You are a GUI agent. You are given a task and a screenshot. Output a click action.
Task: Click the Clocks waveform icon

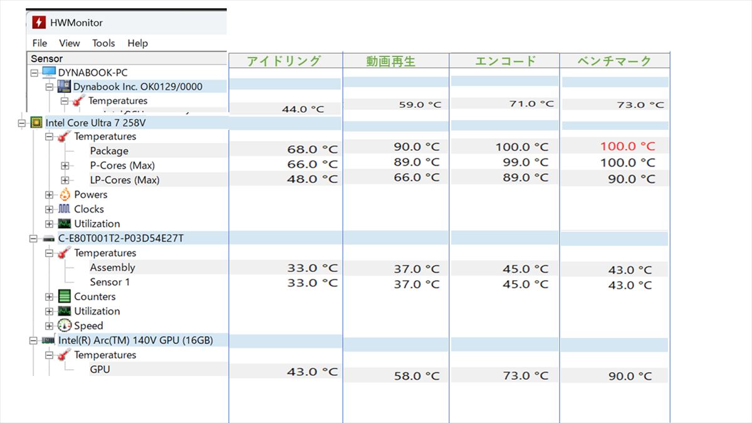point(65,209)
